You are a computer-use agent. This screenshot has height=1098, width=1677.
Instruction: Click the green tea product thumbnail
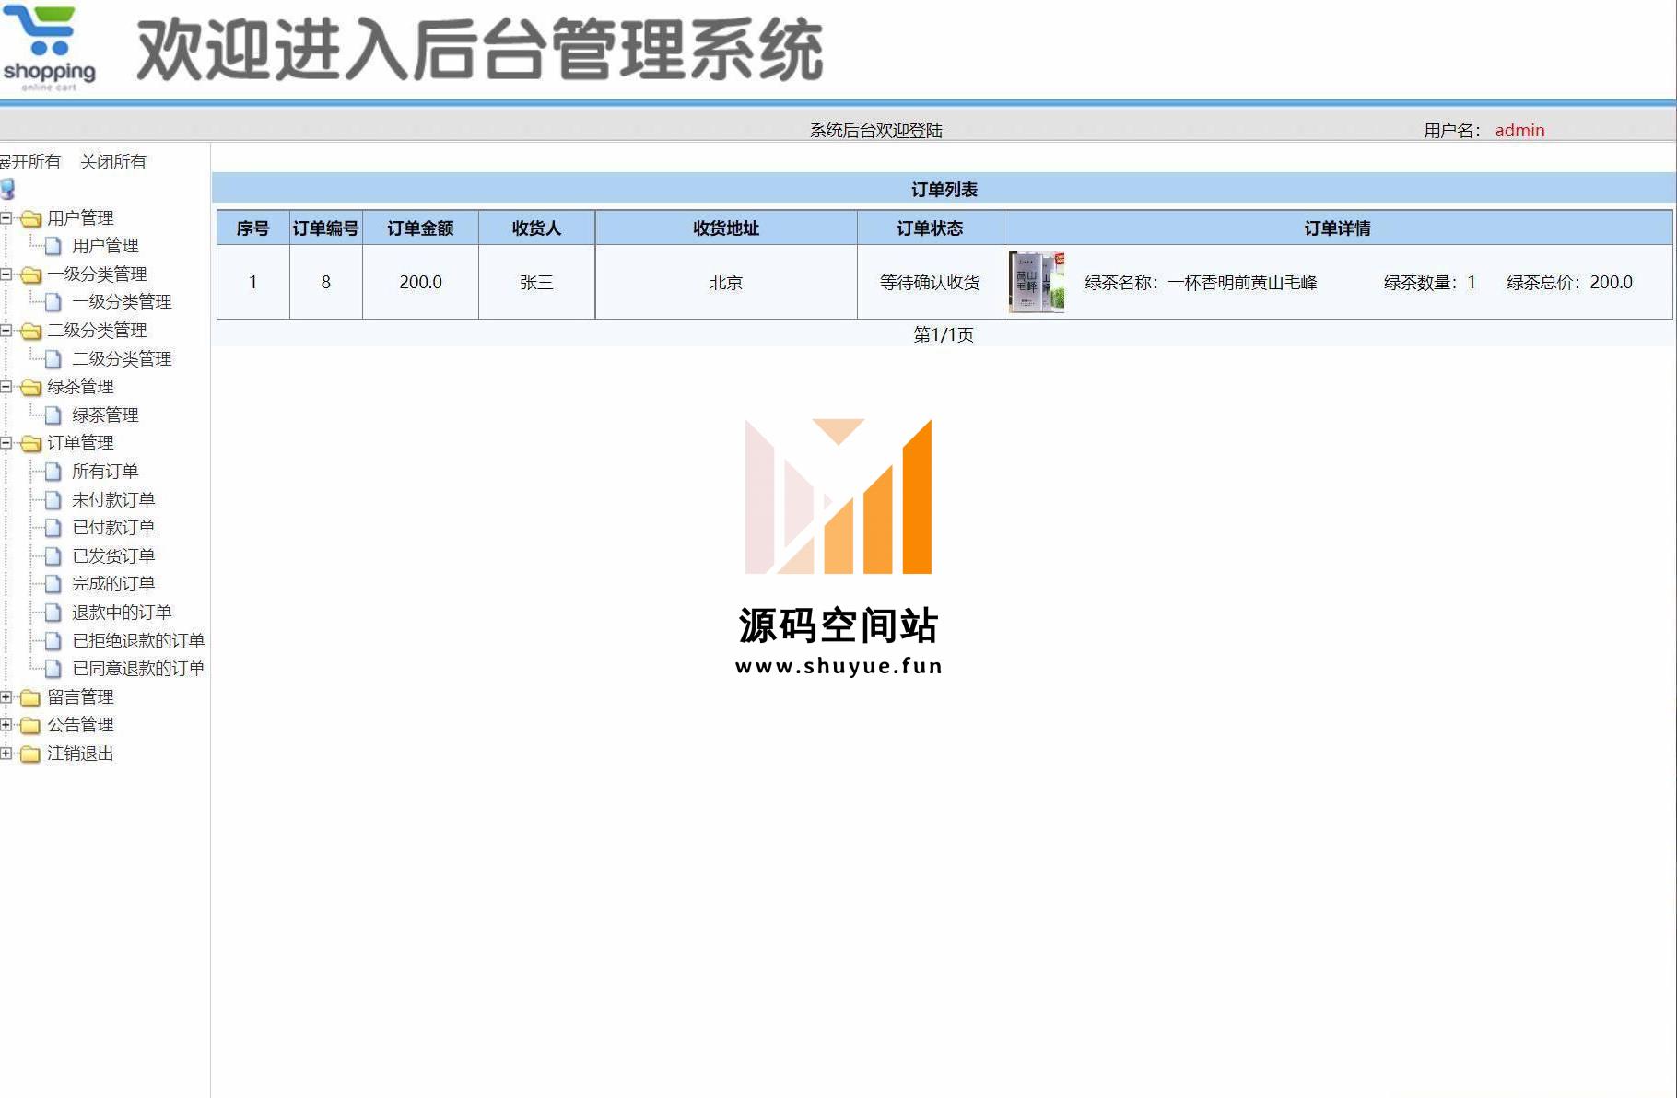tap(1037, 282)
